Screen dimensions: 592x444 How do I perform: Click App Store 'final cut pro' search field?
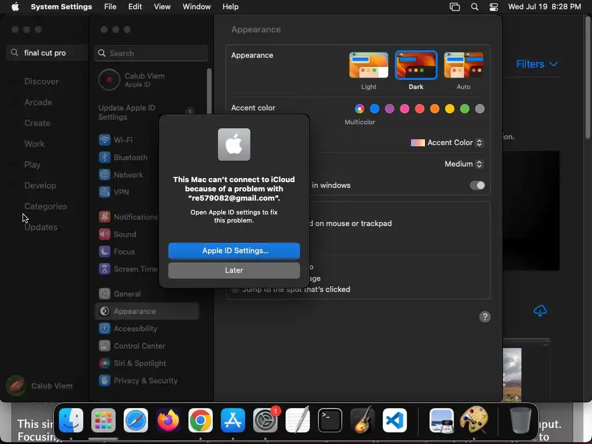click(47, 53)
